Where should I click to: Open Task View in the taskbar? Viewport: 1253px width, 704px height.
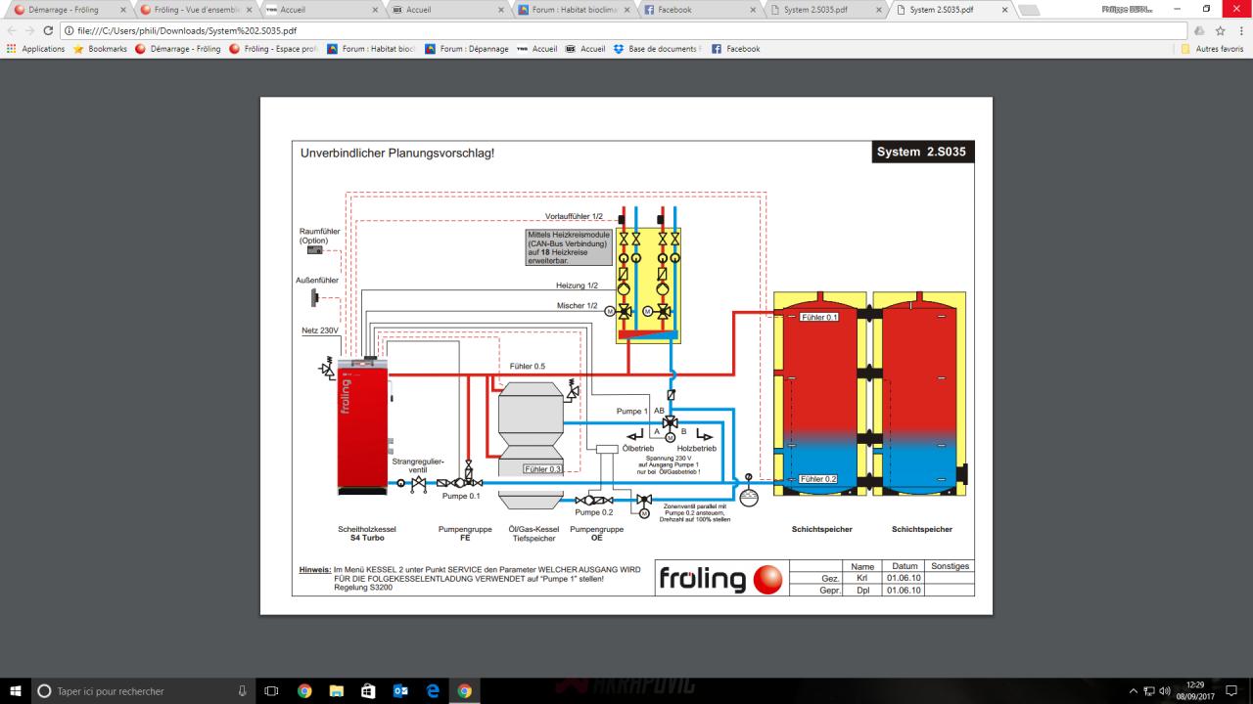[273, 691]
